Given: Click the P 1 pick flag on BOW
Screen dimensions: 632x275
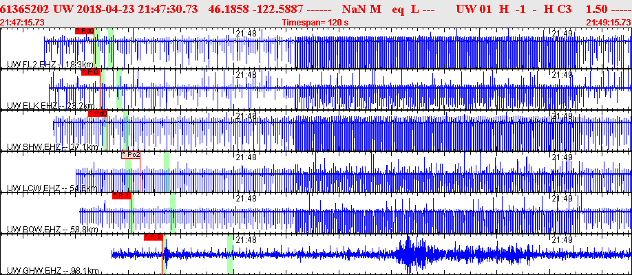Looking at the screenshot, I should tap(121, 195).
